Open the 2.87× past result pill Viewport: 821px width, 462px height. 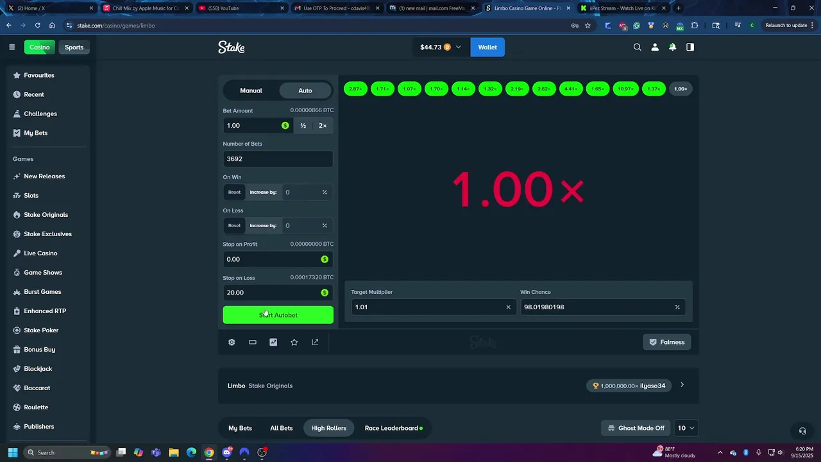point(355,89)
